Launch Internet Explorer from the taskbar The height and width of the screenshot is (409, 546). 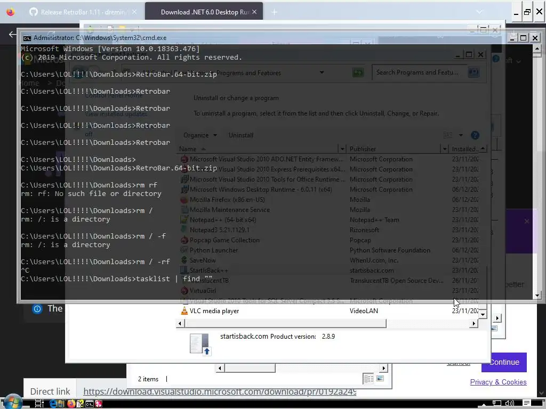(x=53, y=404)
